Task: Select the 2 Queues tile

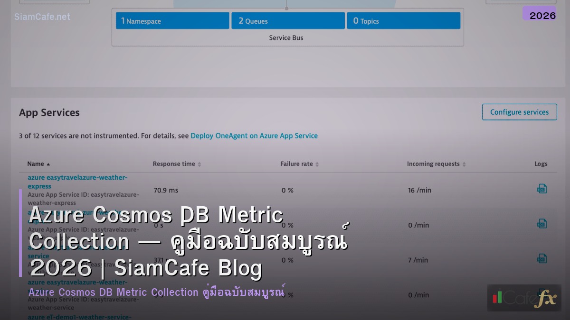Action: click(288, 20)
